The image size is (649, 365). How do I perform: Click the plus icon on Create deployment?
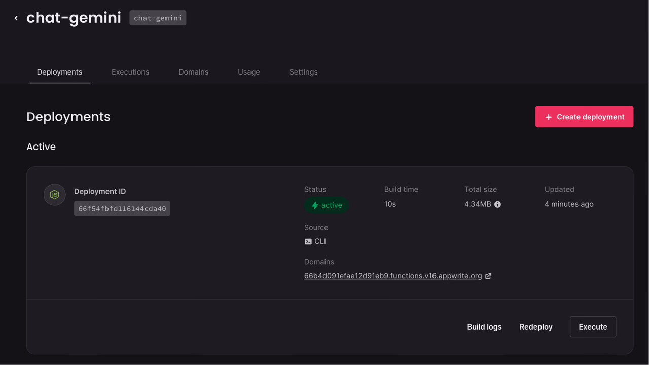tap(548, 117)
